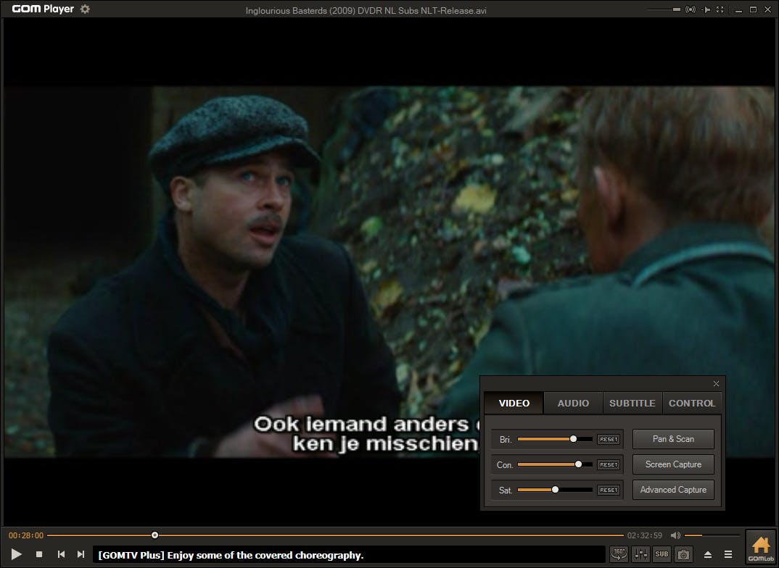This screenshot has width=779, height=568.
Task: Adjust the brightness slider
Action: [554, 439]
